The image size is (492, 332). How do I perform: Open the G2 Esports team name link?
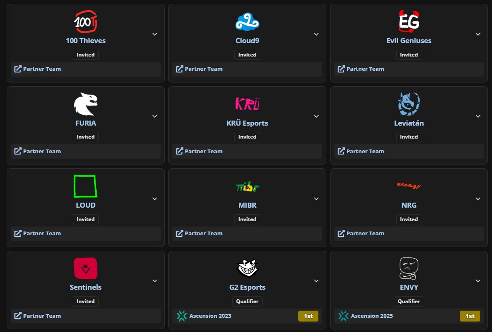pos(247,287)
